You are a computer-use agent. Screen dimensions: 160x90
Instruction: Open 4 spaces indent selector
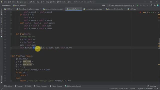[132, 88]
